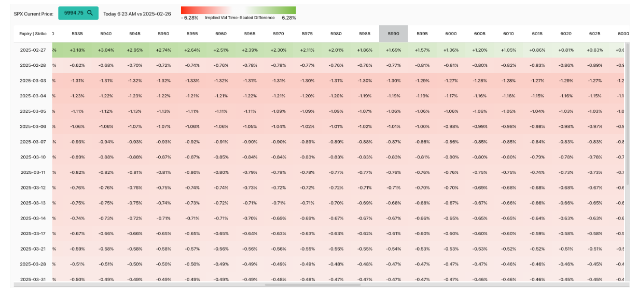The height and width of the screenshot is (293, 637).
Task: Click the +3.18% cell in the 2025-02-27 row
Action: coord(77,50)
